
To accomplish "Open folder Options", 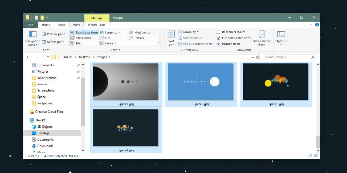I will [281, 37].
